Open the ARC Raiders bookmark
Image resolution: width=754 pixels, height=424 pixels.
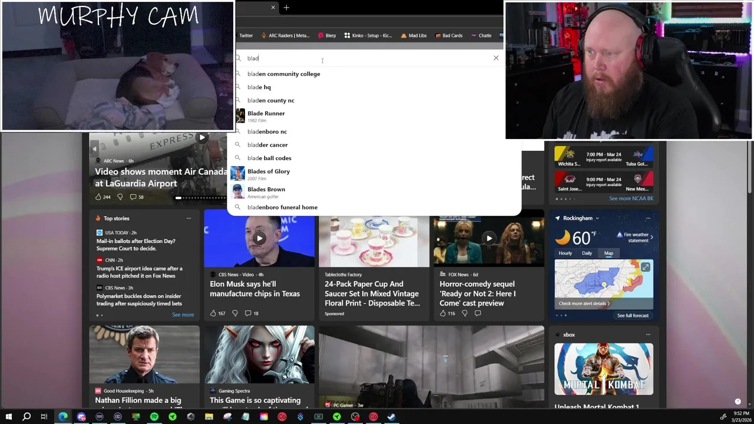point(285,35)
